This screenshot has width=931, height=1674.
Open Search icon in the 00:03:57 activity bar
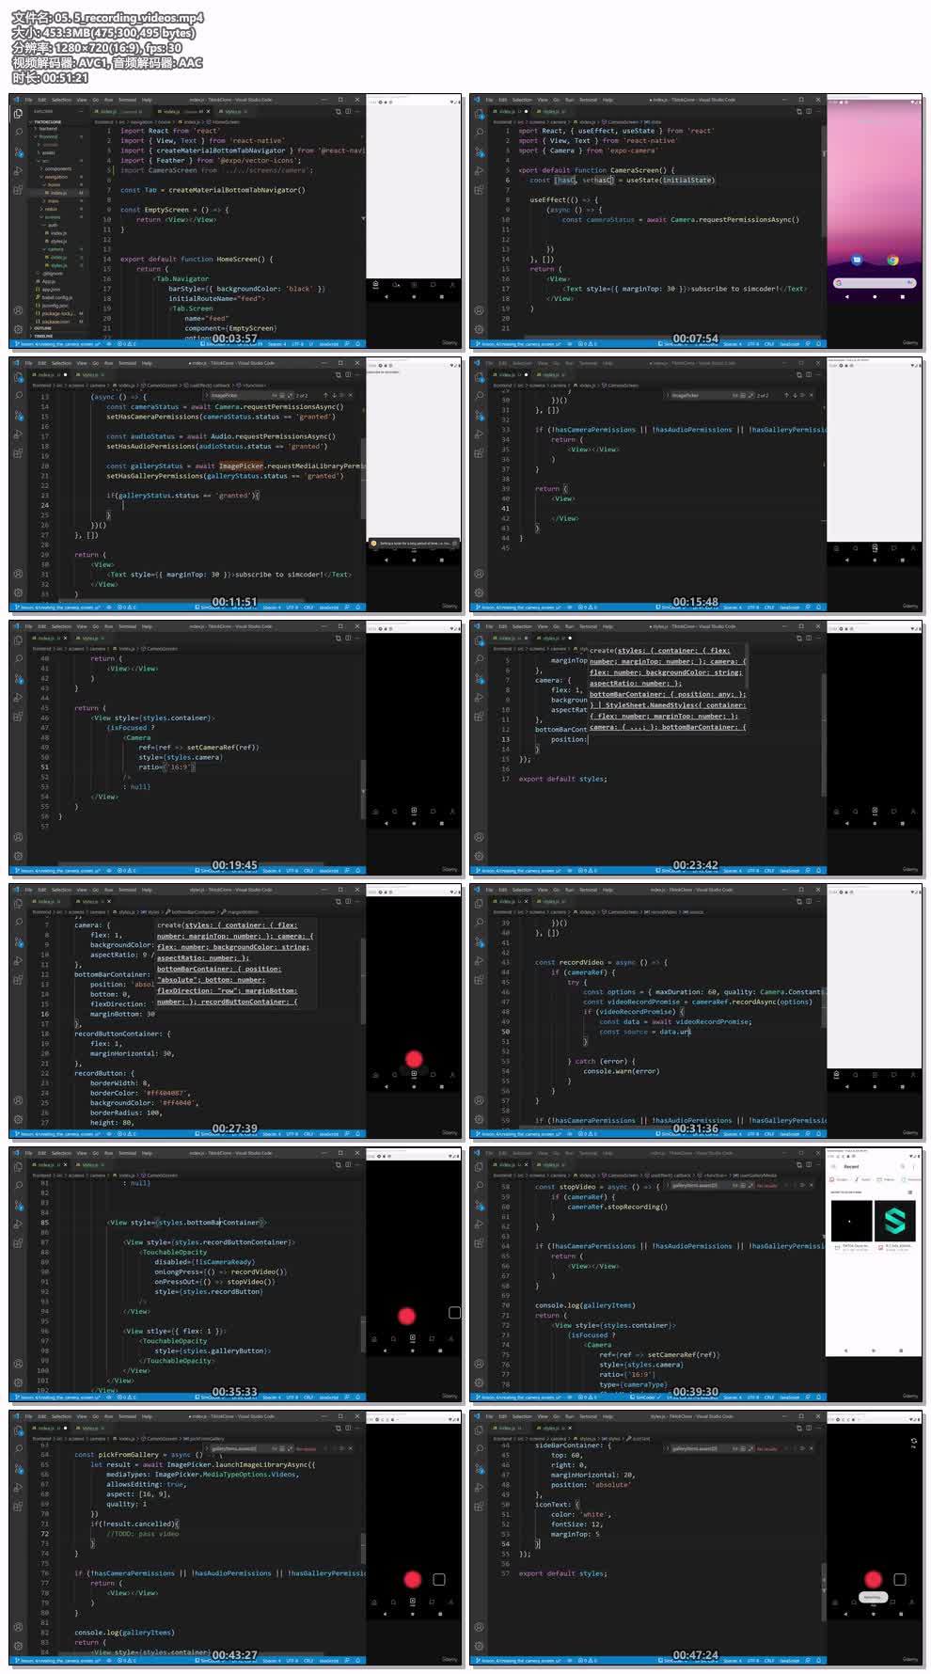(19, 132)
